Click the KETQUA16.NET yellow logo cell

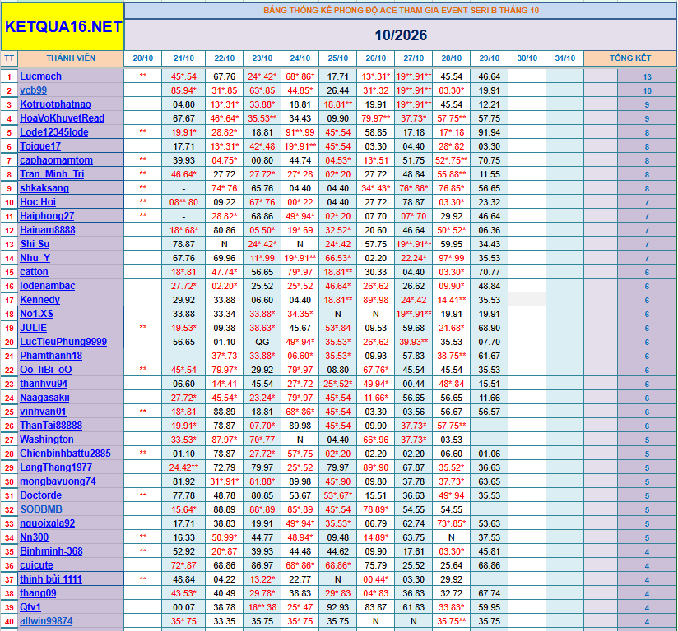pyautogui.click(x=63, y=27)
